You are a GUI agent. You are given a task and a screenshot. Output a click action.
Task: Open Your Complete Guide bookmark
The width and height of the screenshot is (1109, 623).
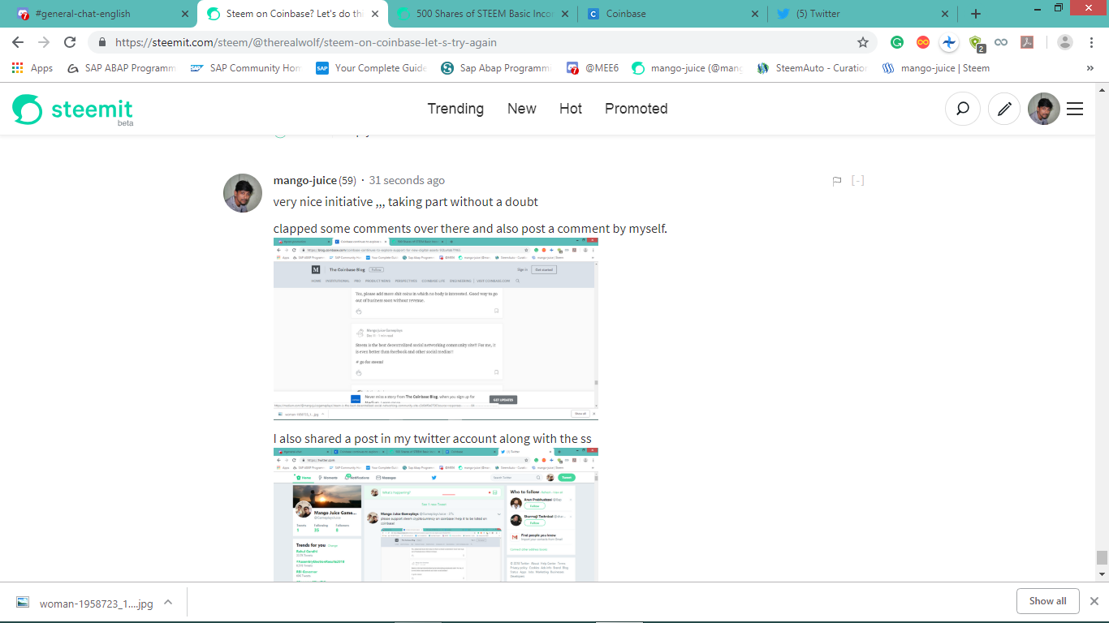point(371,68)
